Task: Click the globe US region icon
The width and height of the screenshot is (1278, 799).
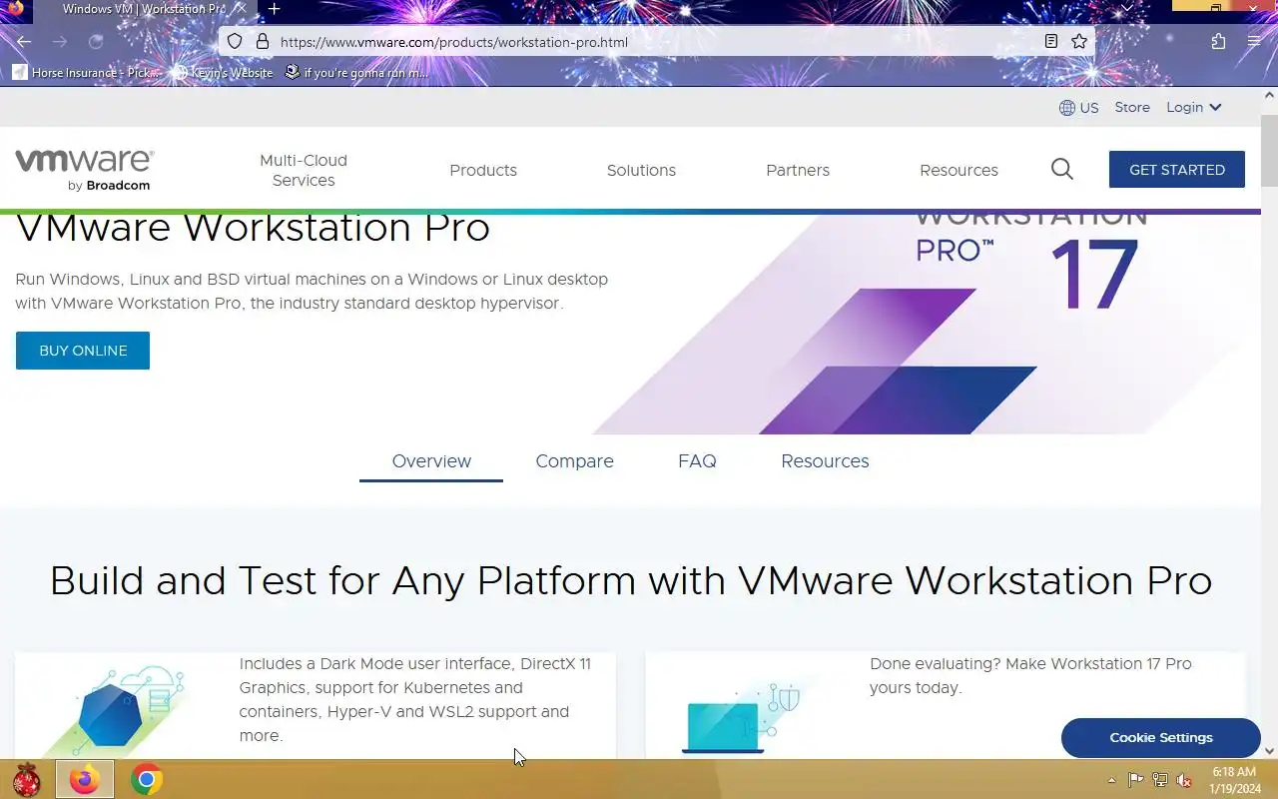Action: tap(1067, 108)
